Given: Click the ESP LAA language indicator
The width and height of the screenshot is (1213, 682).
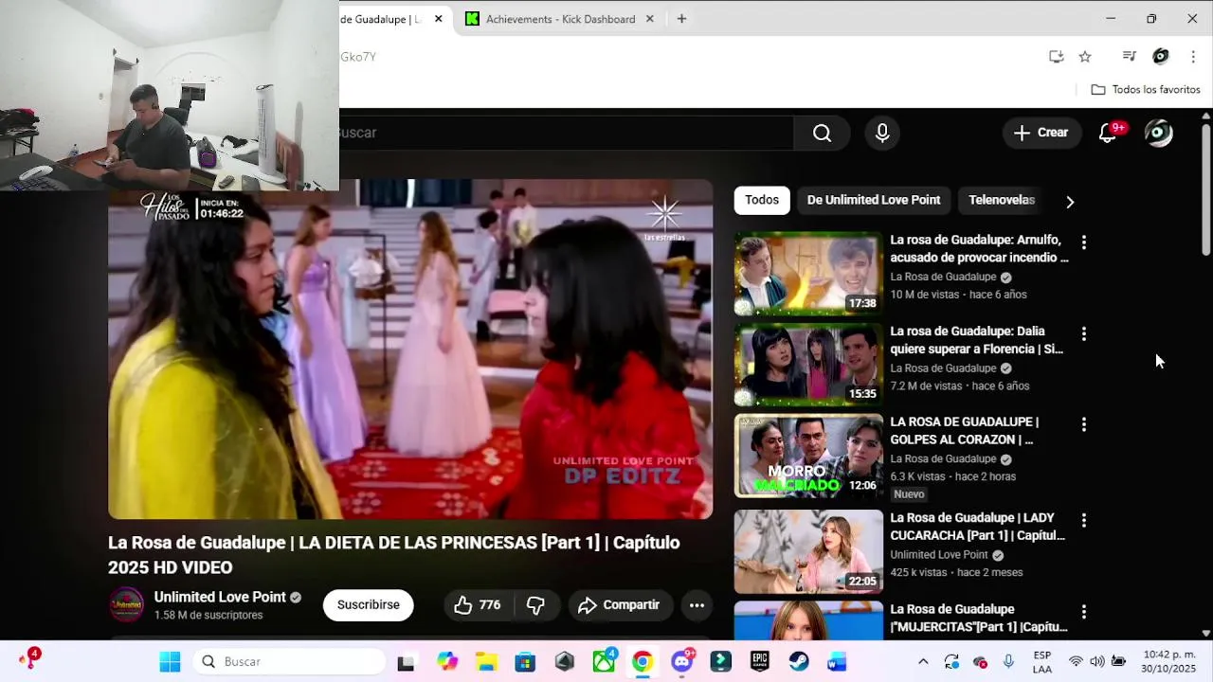Looking at the screenshot, I should point(1041,661).
